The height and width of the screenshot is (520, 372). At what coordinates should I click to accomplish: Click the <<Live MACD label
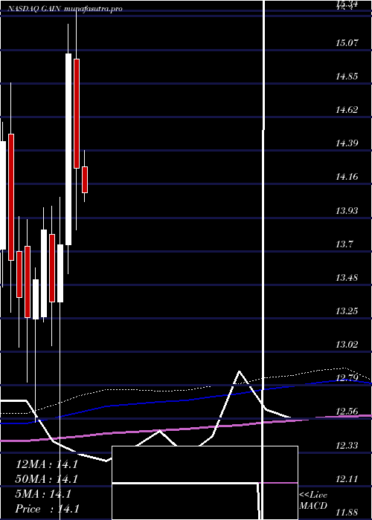click(x=313, y=500)
